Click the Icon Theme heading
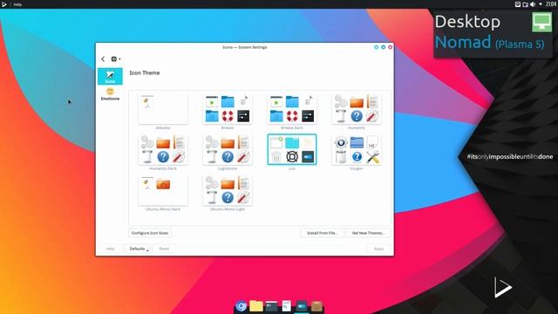 tap(145, 72)
